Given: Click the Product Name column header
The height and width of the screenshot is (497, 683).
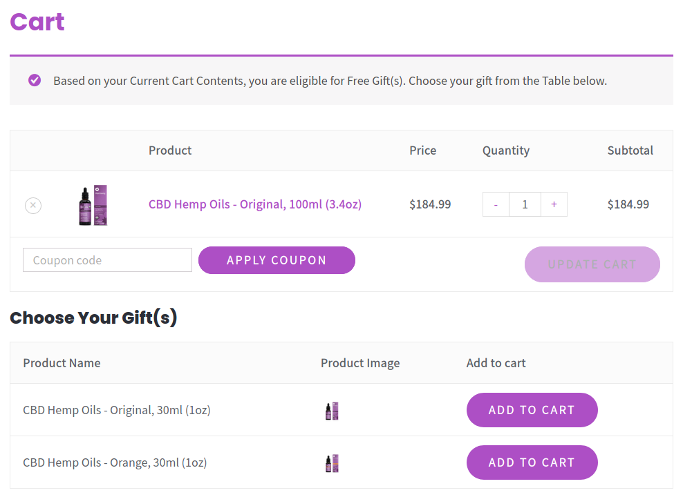Looking at the screenshot, I should click(x=62, y=363).
